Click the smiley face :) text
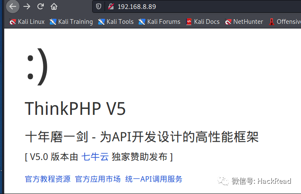 37,67
